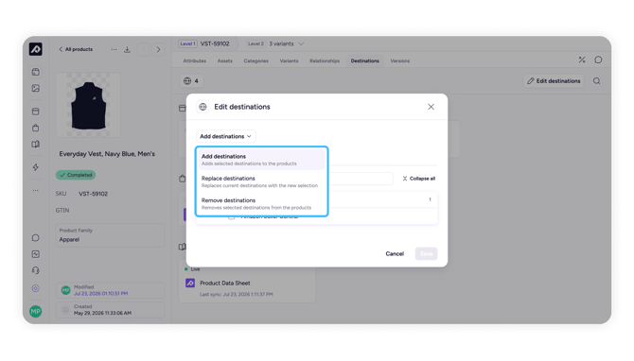Click the purple circular target icon in sidebar

tap(36, 288)
